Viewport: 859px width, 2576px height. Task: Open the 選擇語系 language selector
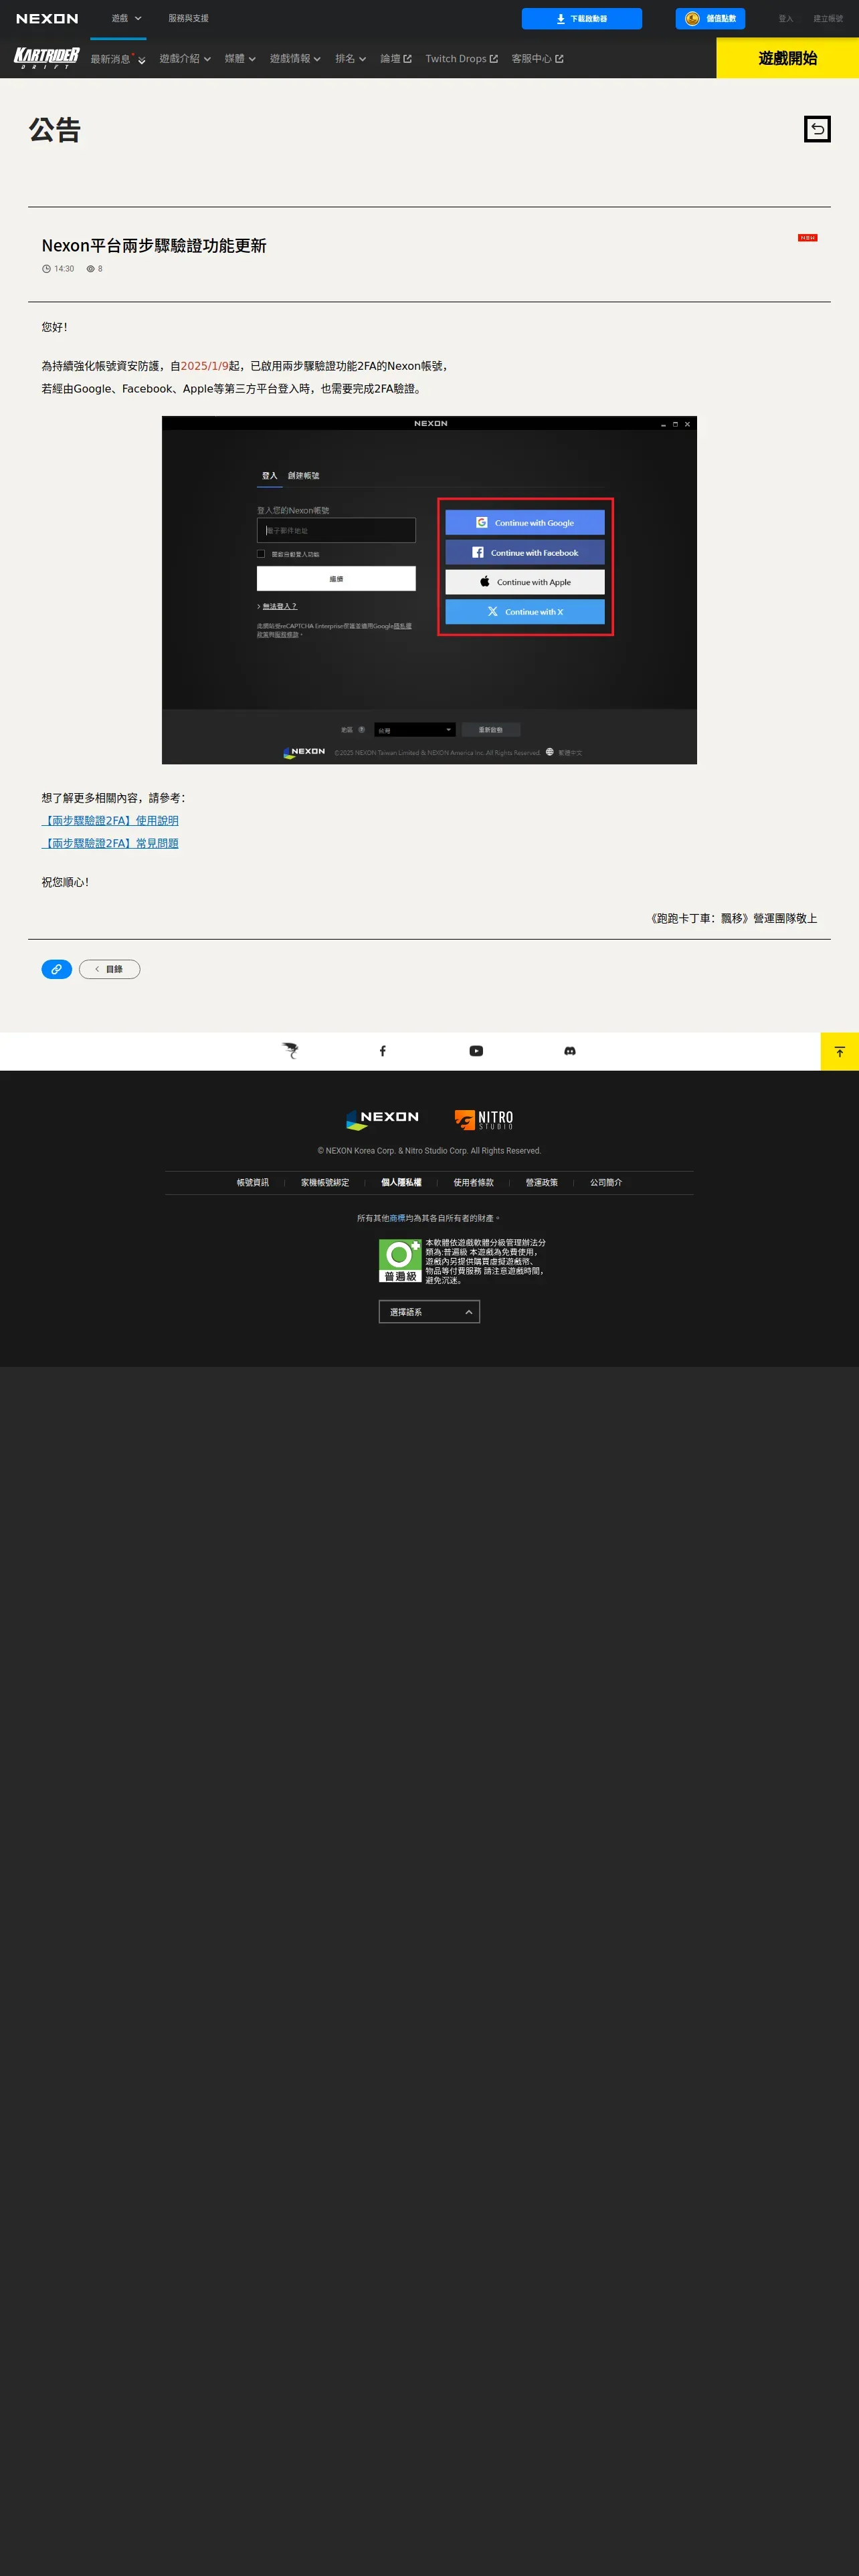pyautogui.click(x=429, y=1312)
